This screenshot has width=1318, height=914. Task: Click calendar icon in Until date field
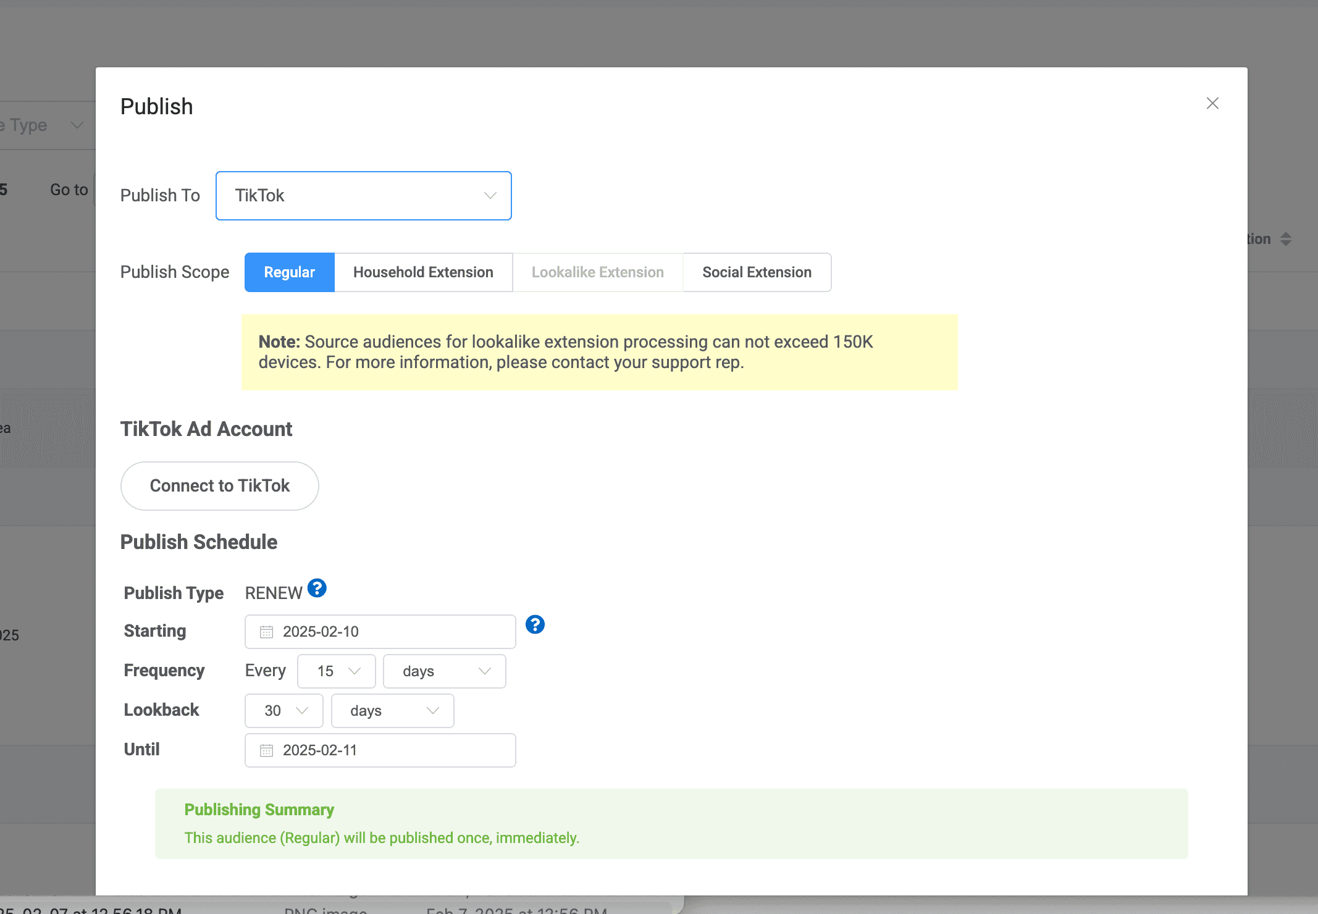coord(266,750)
